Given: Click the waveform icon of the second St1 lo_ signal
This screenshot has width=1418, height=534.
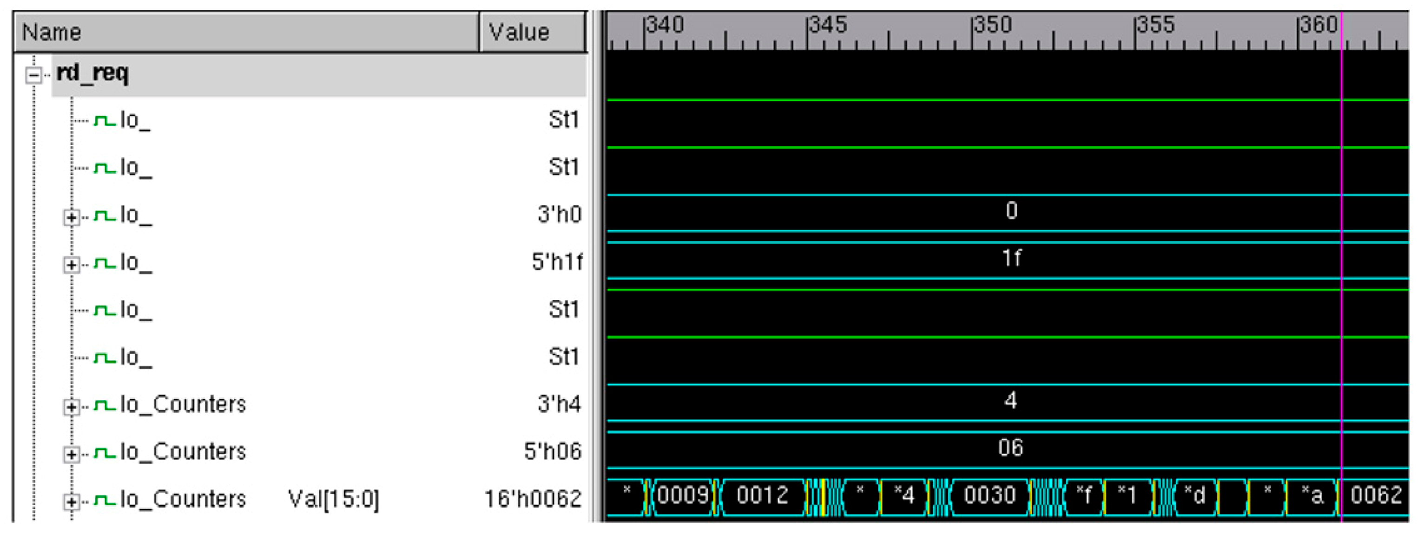Looking at the screenshot, I should point(105,167).
